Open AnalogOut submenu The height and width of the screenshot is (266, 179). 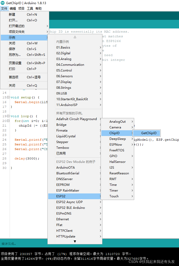point(118,122)
